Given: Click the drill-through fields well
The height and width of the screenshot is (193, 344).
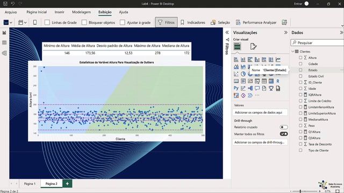Looking at the screenshot, I should [260, 142].
